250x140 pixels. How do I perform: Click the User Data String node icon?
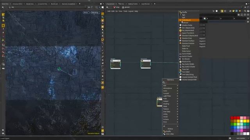[180, 74]
